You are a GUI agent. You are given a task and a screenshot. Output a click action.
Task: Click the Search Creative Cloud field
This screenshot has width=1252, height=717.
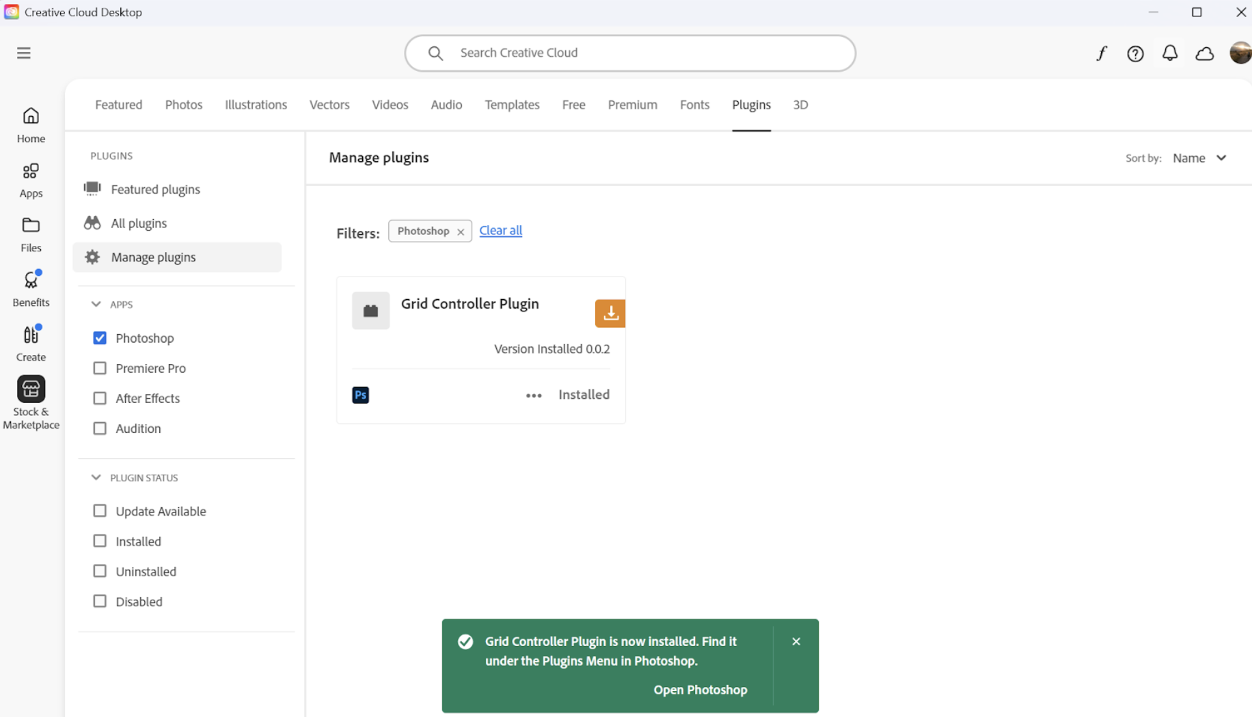(629, 53)
